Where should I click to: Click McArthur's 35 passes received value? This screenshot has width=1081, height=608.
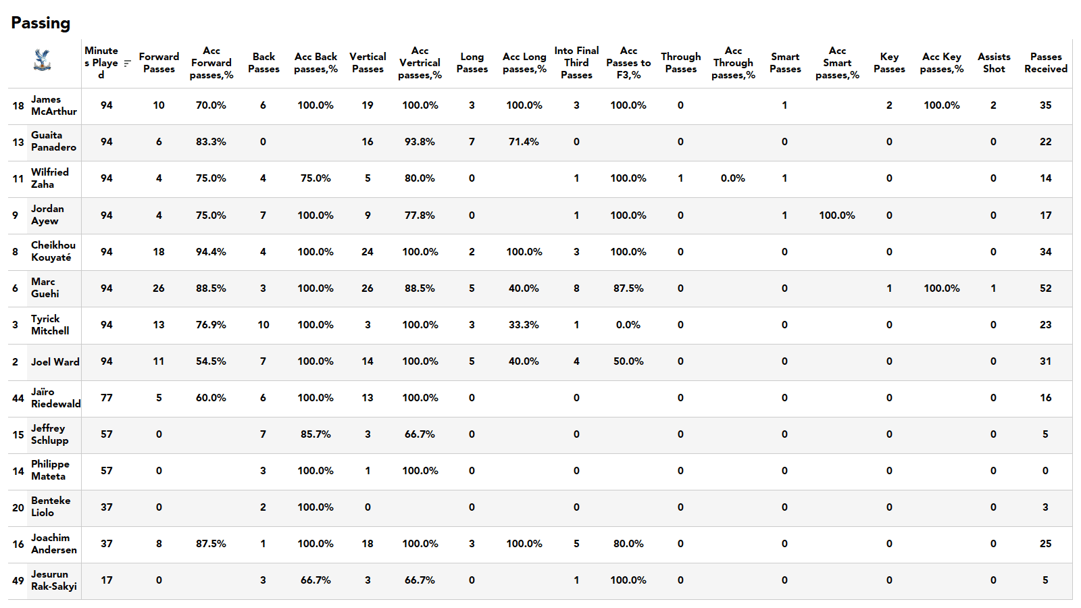coord(1045,105)
